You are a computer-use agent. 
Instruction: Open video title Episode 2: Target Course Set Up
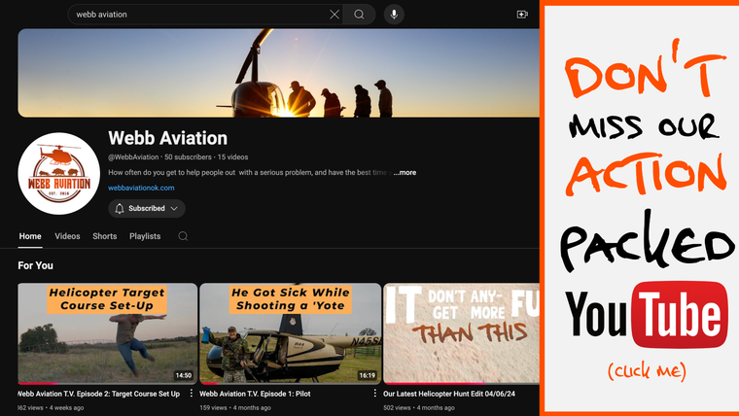[x=99, y=394]
